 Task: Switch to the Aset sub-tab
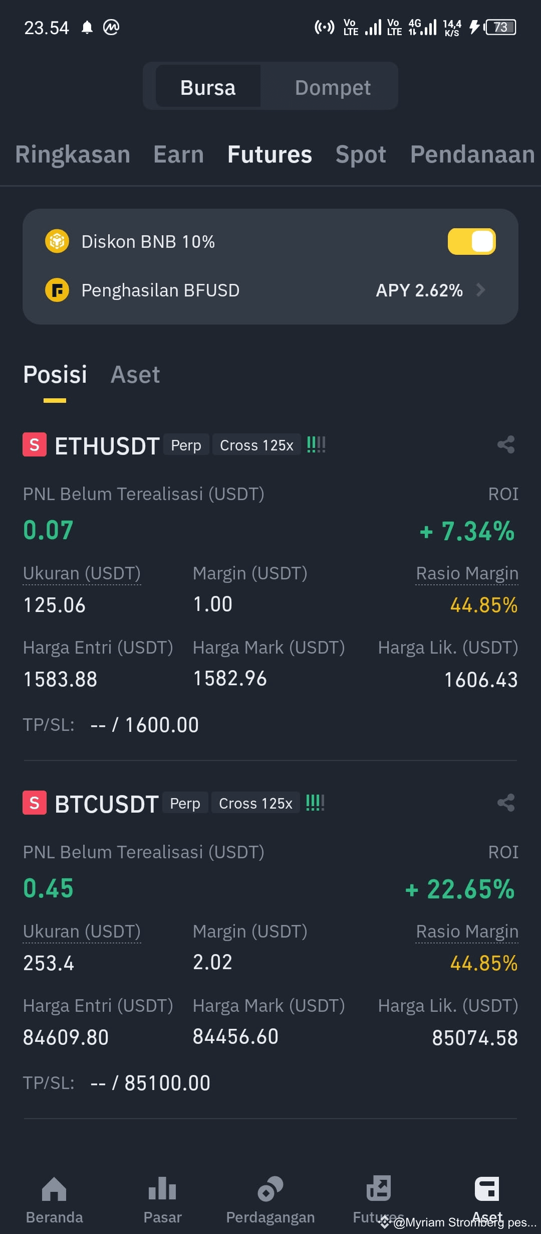(135, 375)
